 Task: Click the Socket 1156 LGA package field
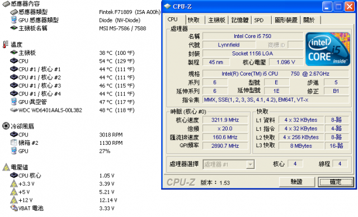coord(253,53)
